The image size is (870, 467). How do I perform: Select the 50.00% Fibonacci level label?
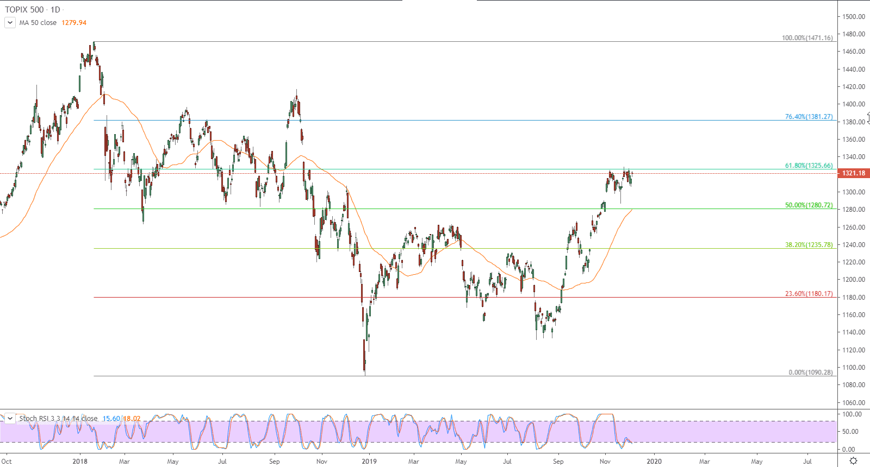[809, 205]
